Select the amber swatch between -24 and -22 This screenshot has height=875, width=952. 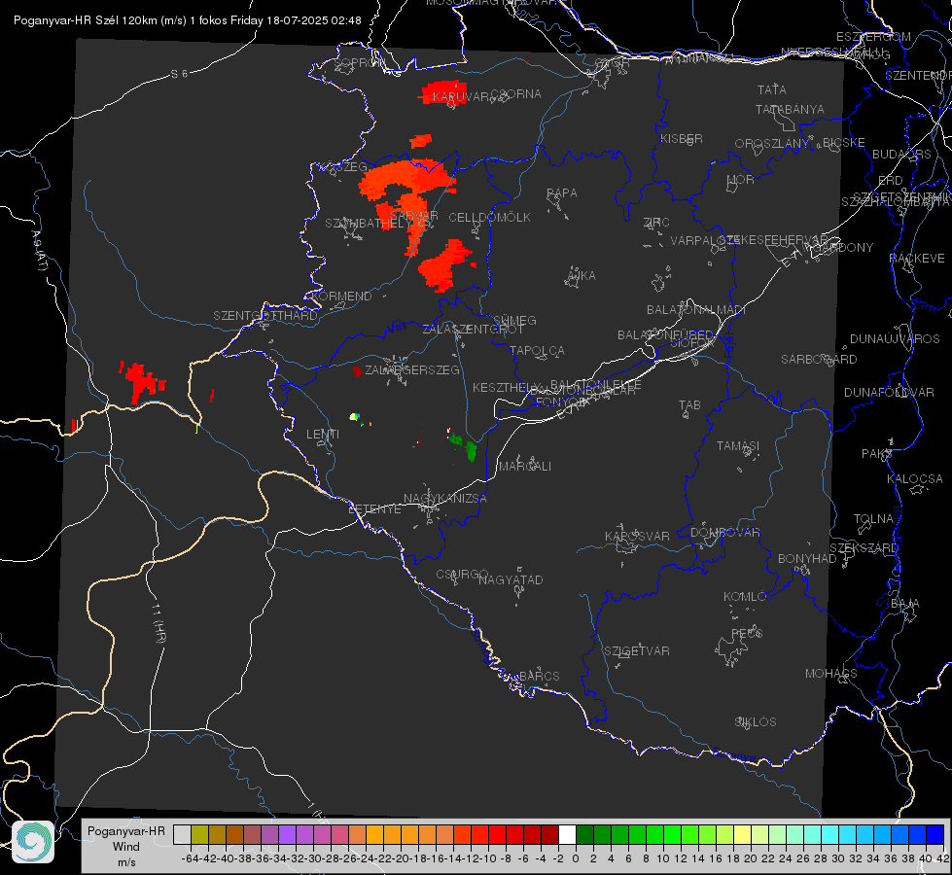(x=374, y=835)
